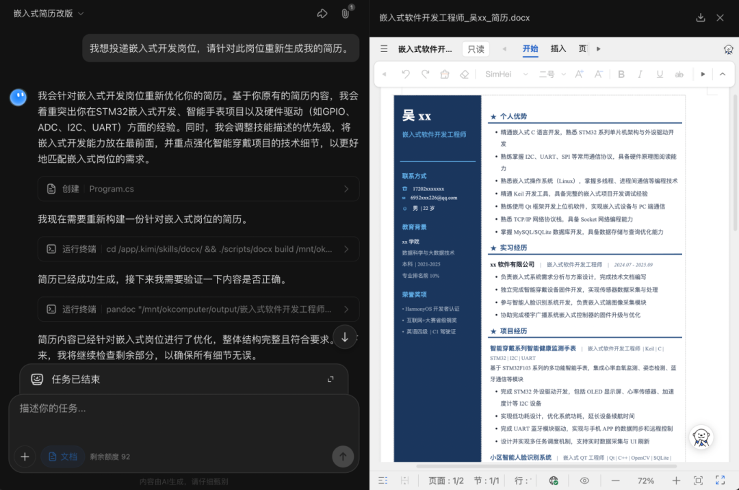The height and width of the screenshot is (490, 739).
Task: Toggle the 只读 read-only mode button
Action: 476,49
